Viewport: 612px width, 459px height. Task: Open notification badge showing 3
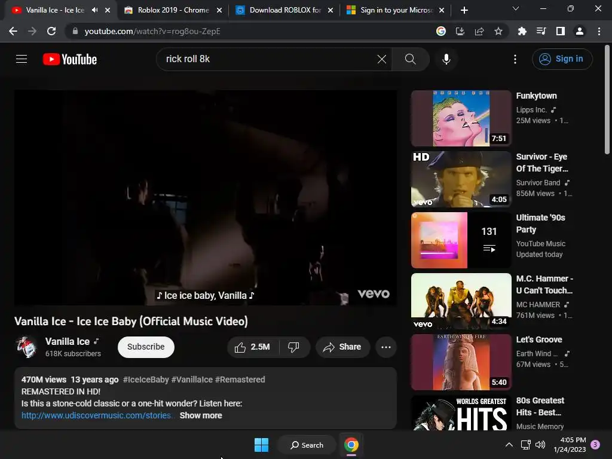(x=595, y=445)
